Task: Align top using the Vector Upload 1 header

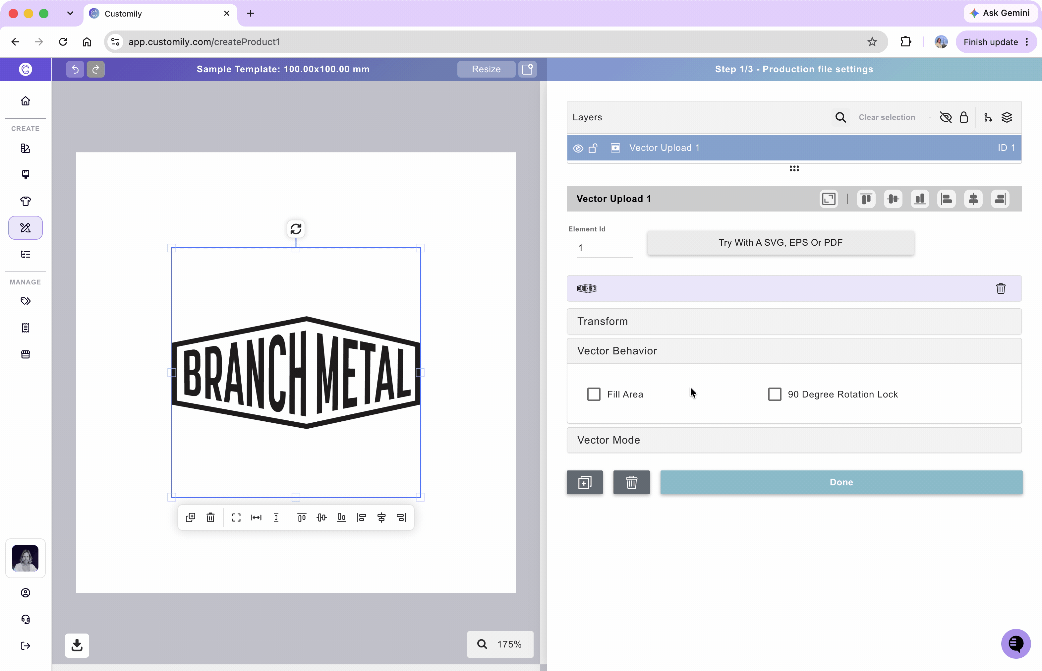Action: (866, 199)
